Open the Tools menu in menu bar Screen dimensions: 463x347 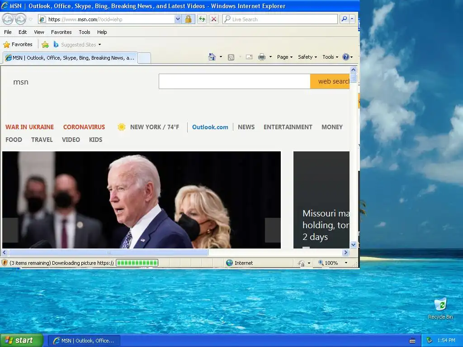click(85, 32)
